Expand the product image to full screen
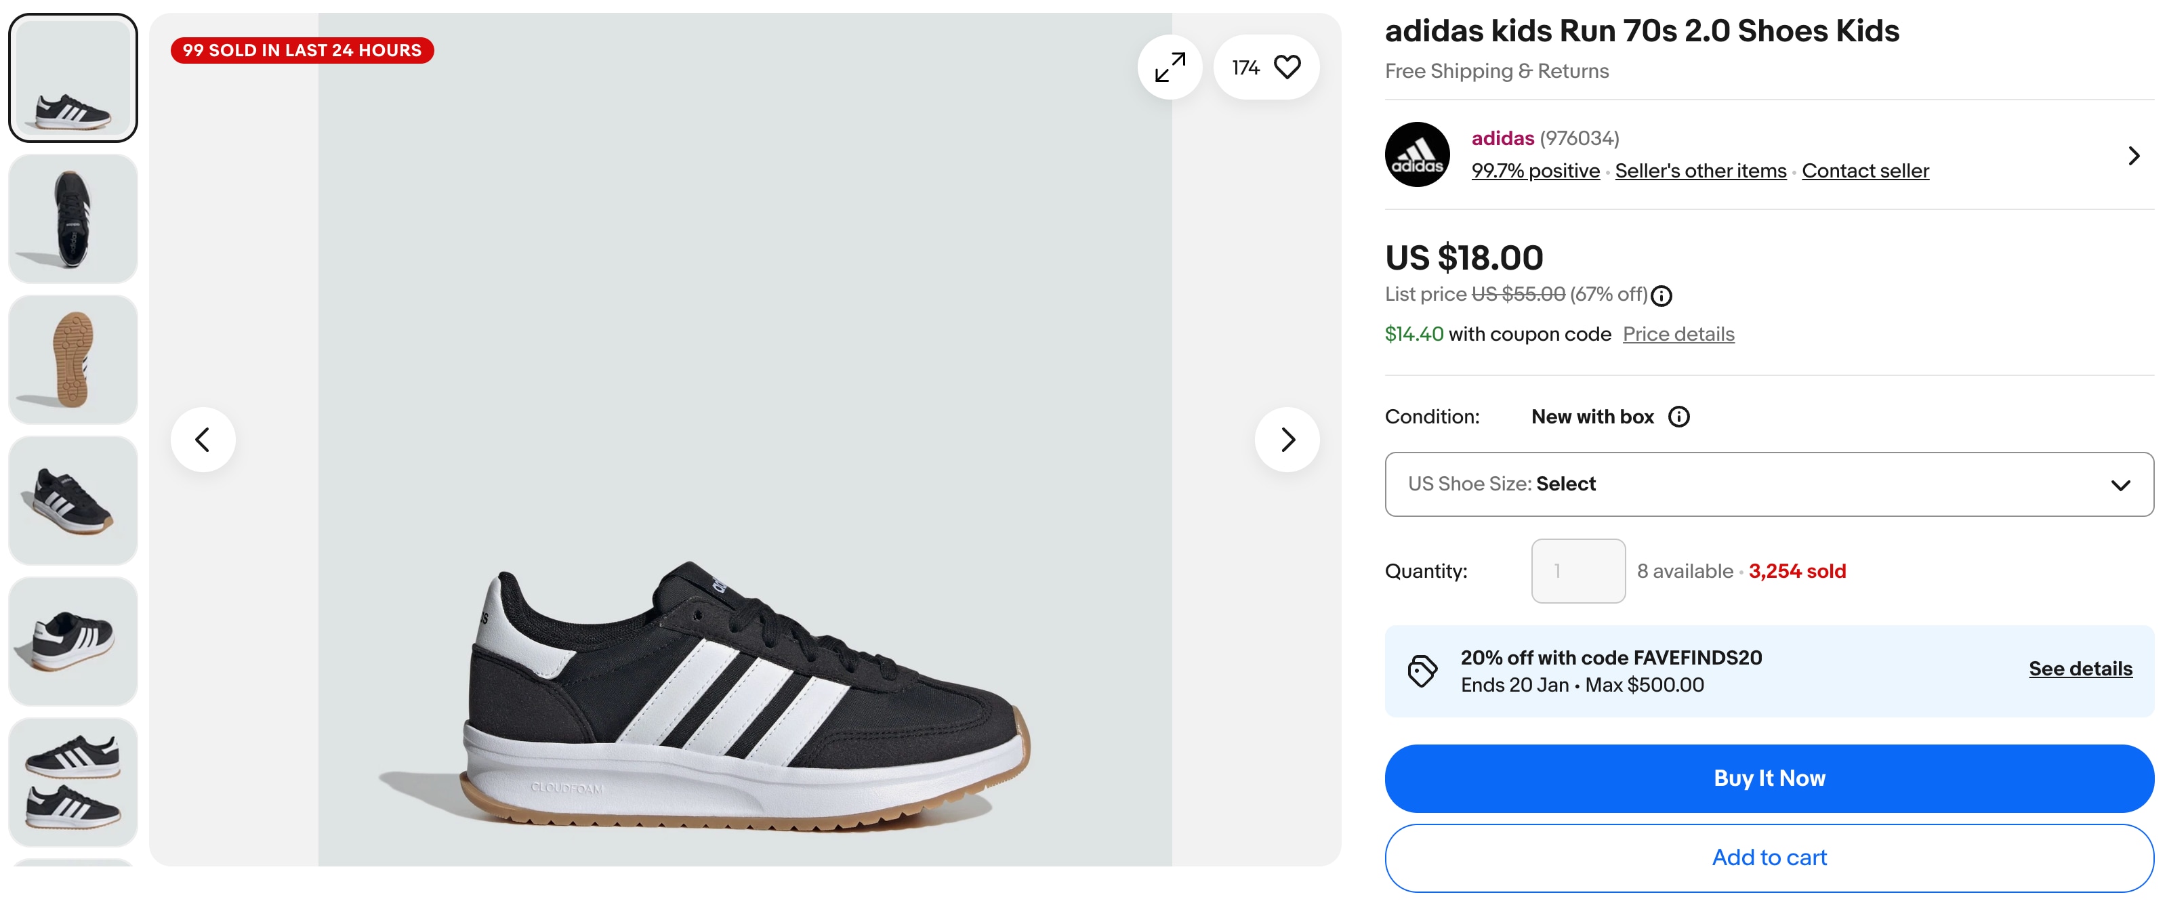The image size is (2167, 901). 1170,67
